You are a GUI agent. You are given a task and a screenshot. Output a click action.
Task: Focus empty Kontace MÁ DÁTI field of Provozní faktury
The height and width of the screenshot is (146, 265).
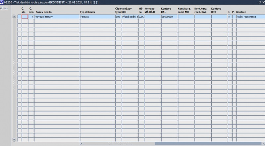pyautogui.click(x=153, y=17)
